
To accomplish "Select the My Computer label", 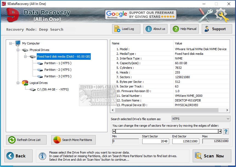I will click(31, 43).
